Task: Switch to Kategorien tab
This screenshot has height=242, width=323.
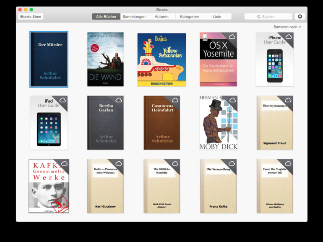Action: (x=189, y=17)
